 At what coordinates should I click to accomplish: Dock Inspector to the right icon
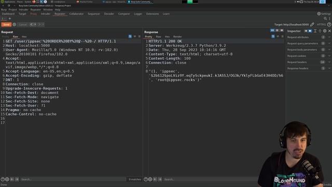(x=310, y=31)
